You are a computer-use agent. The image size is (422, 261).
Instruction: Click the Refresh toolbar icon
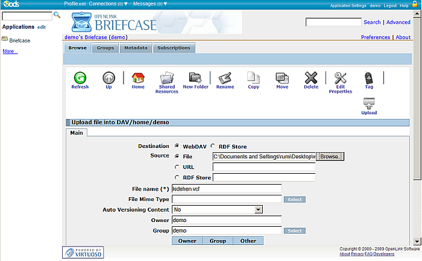tap(80, 78)
